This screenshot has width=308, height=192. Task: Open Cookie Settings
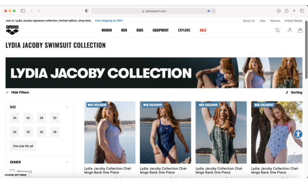[15, 175]
